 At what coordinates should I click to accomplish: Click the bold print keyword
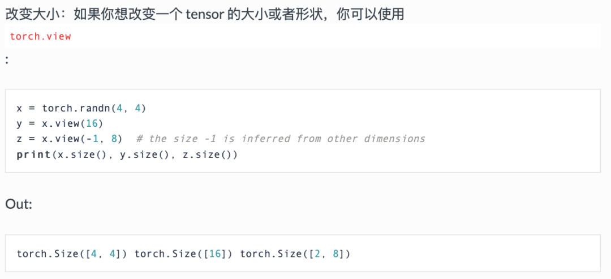34,154
